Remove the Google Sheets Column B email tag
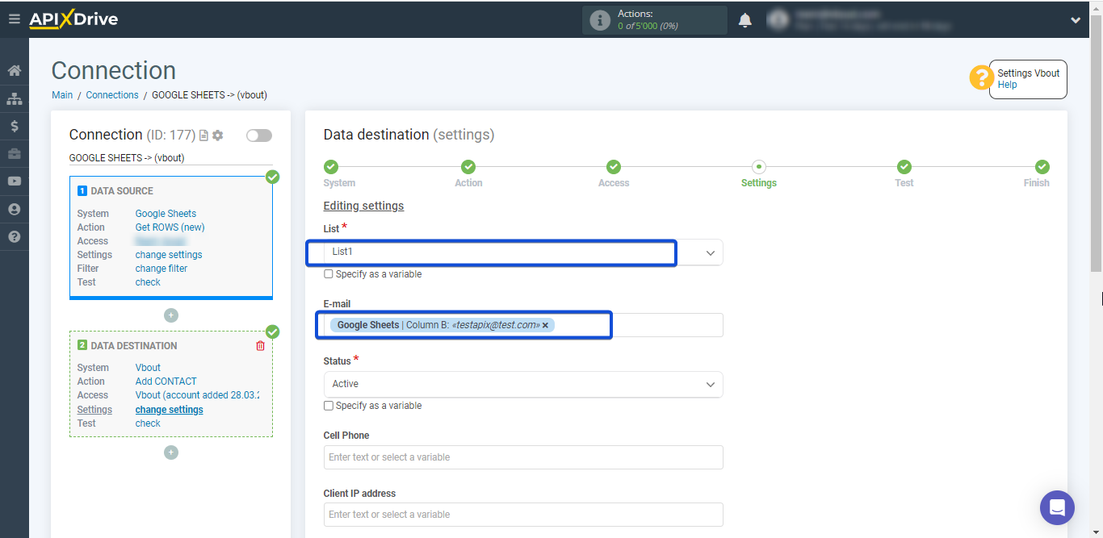Viewport: 1103px width, 538px height. (x=545, y=325)
